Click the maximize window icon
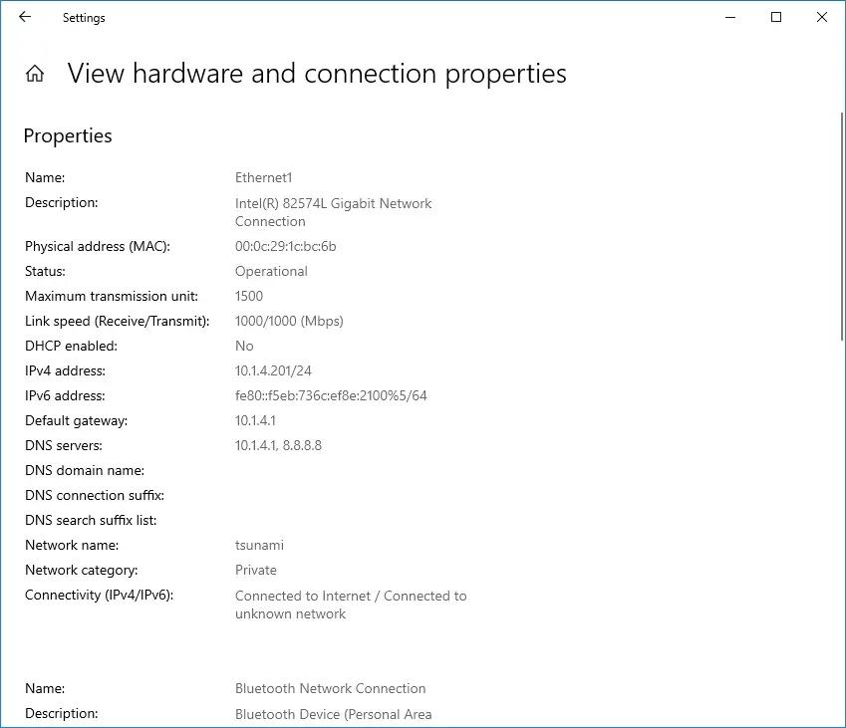 [775, 17]
